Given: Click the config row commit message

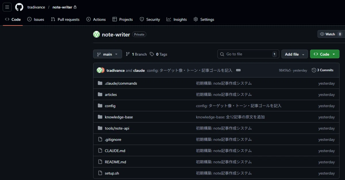Looking at the screenshot, I should click(239, 106).
